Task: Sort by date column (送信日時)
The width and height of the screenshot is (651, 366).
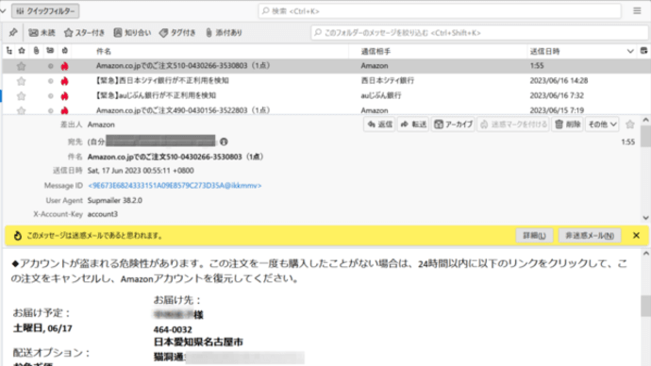Action: click(x=544, y=52)
